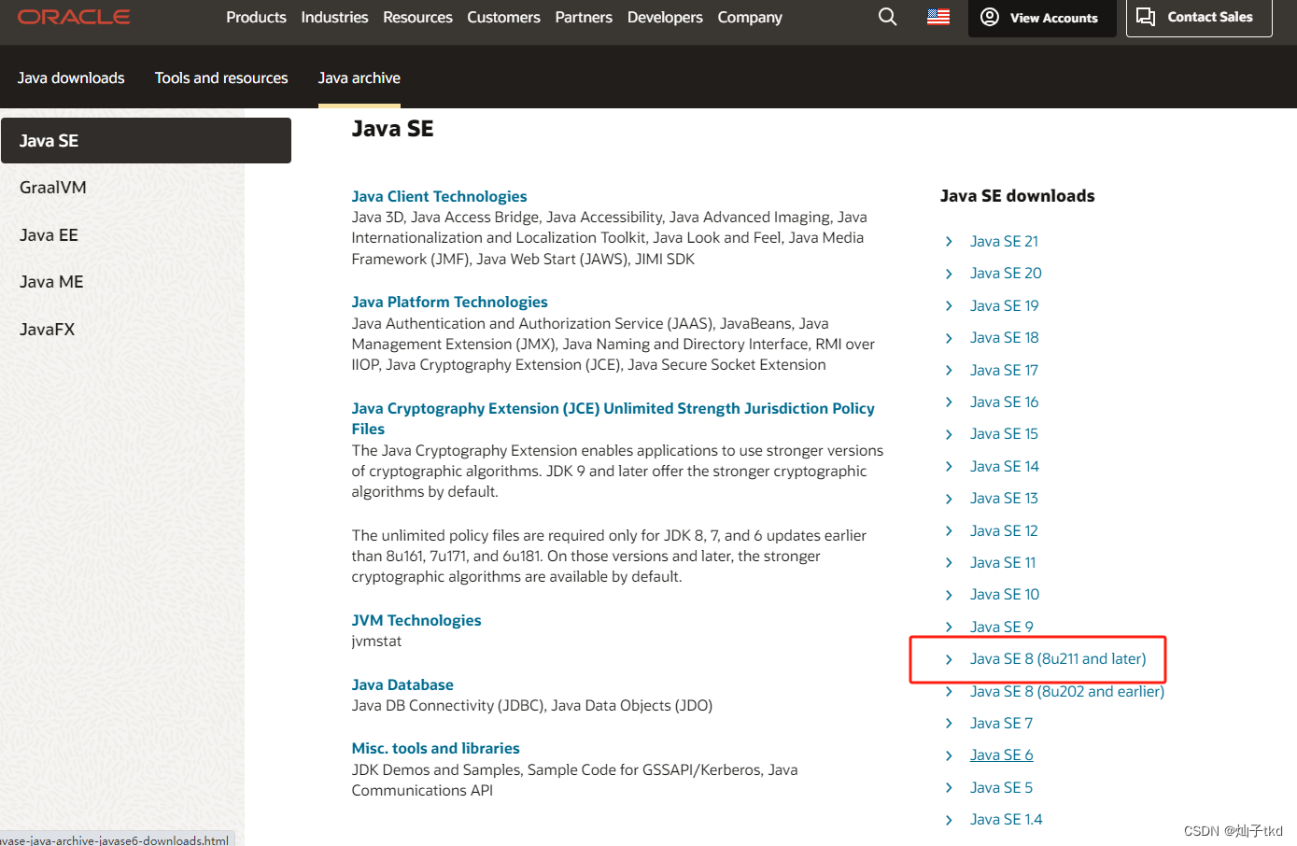Image resolution: width=1297 pixels, height=846 pixels.
Task: Open the Resources menu
Action: [x=417, y=17]
